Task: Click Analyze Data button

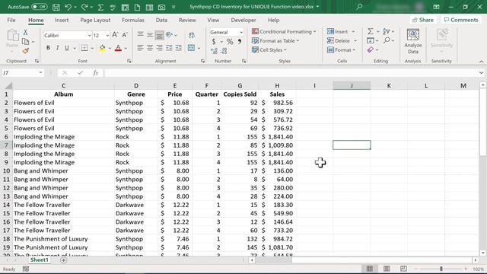Action: (412, 41)
